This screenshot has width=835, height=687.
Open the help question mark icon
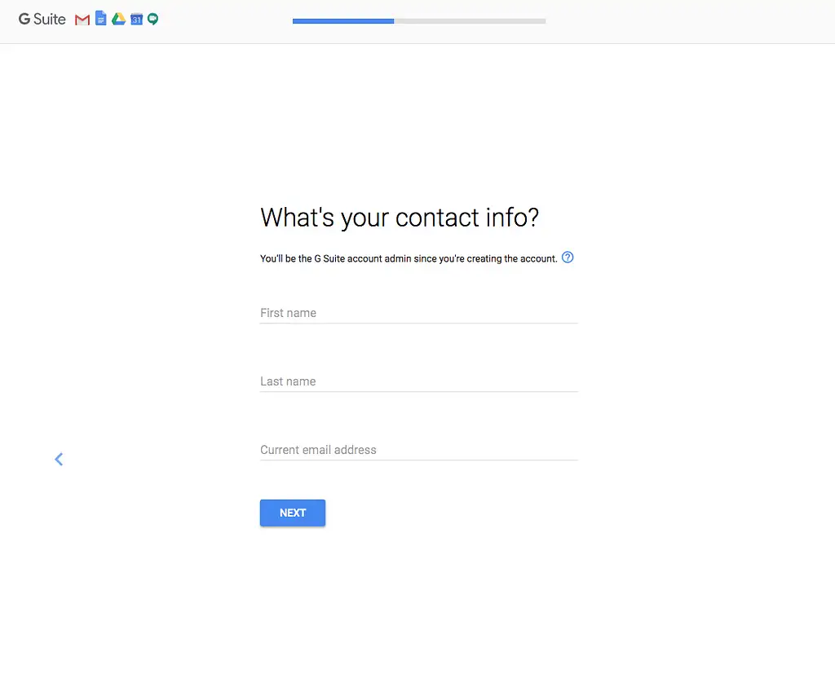point(568,258)
